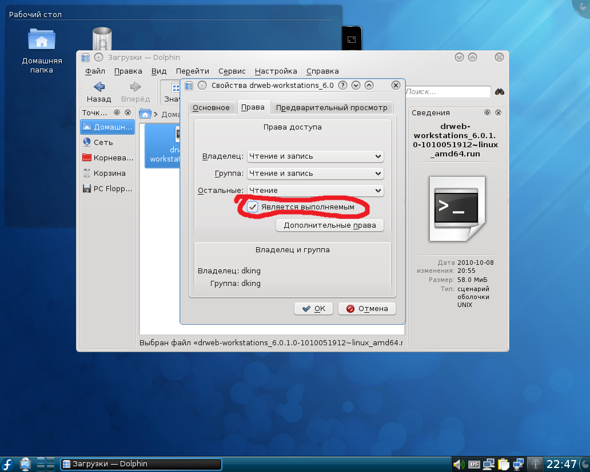Toggle the Является выполняемым checkbox
Image resolution: width=590 pixels, height=472 pixels.
coord(252,207)
